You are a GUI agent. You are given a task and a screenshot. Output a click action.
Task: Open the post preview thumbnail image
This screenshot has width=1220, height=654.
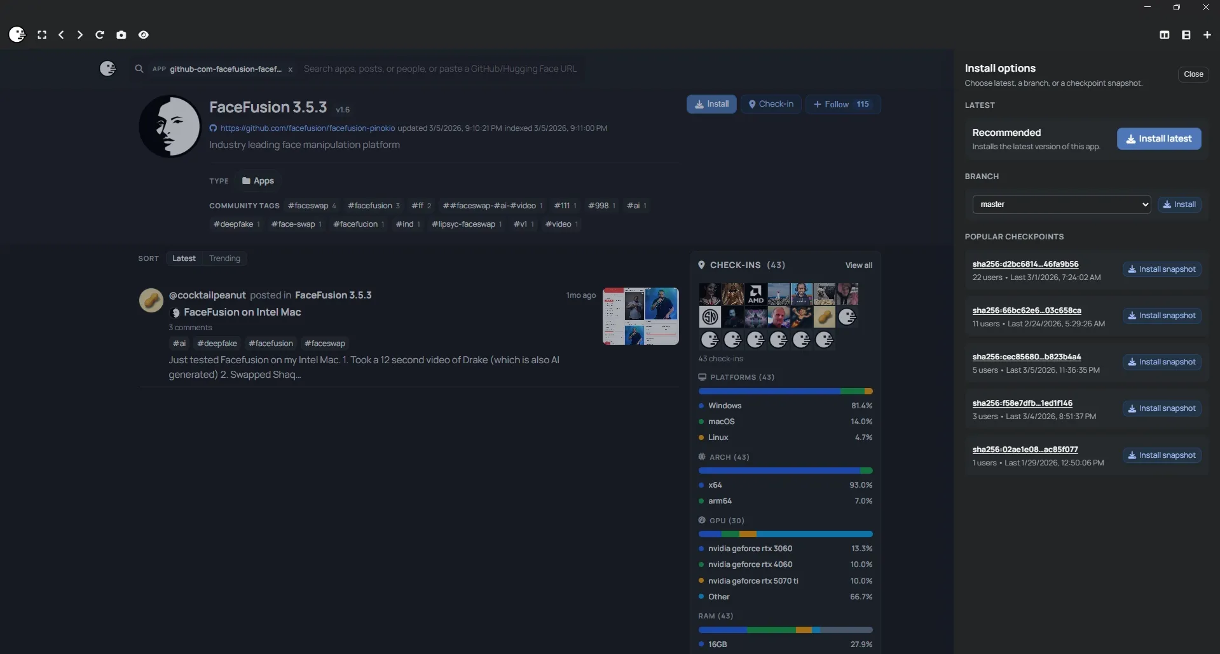[640, 316]
